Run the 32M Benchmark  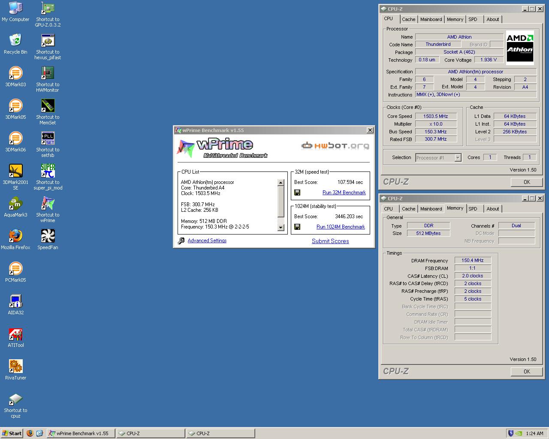click(344, 192)
